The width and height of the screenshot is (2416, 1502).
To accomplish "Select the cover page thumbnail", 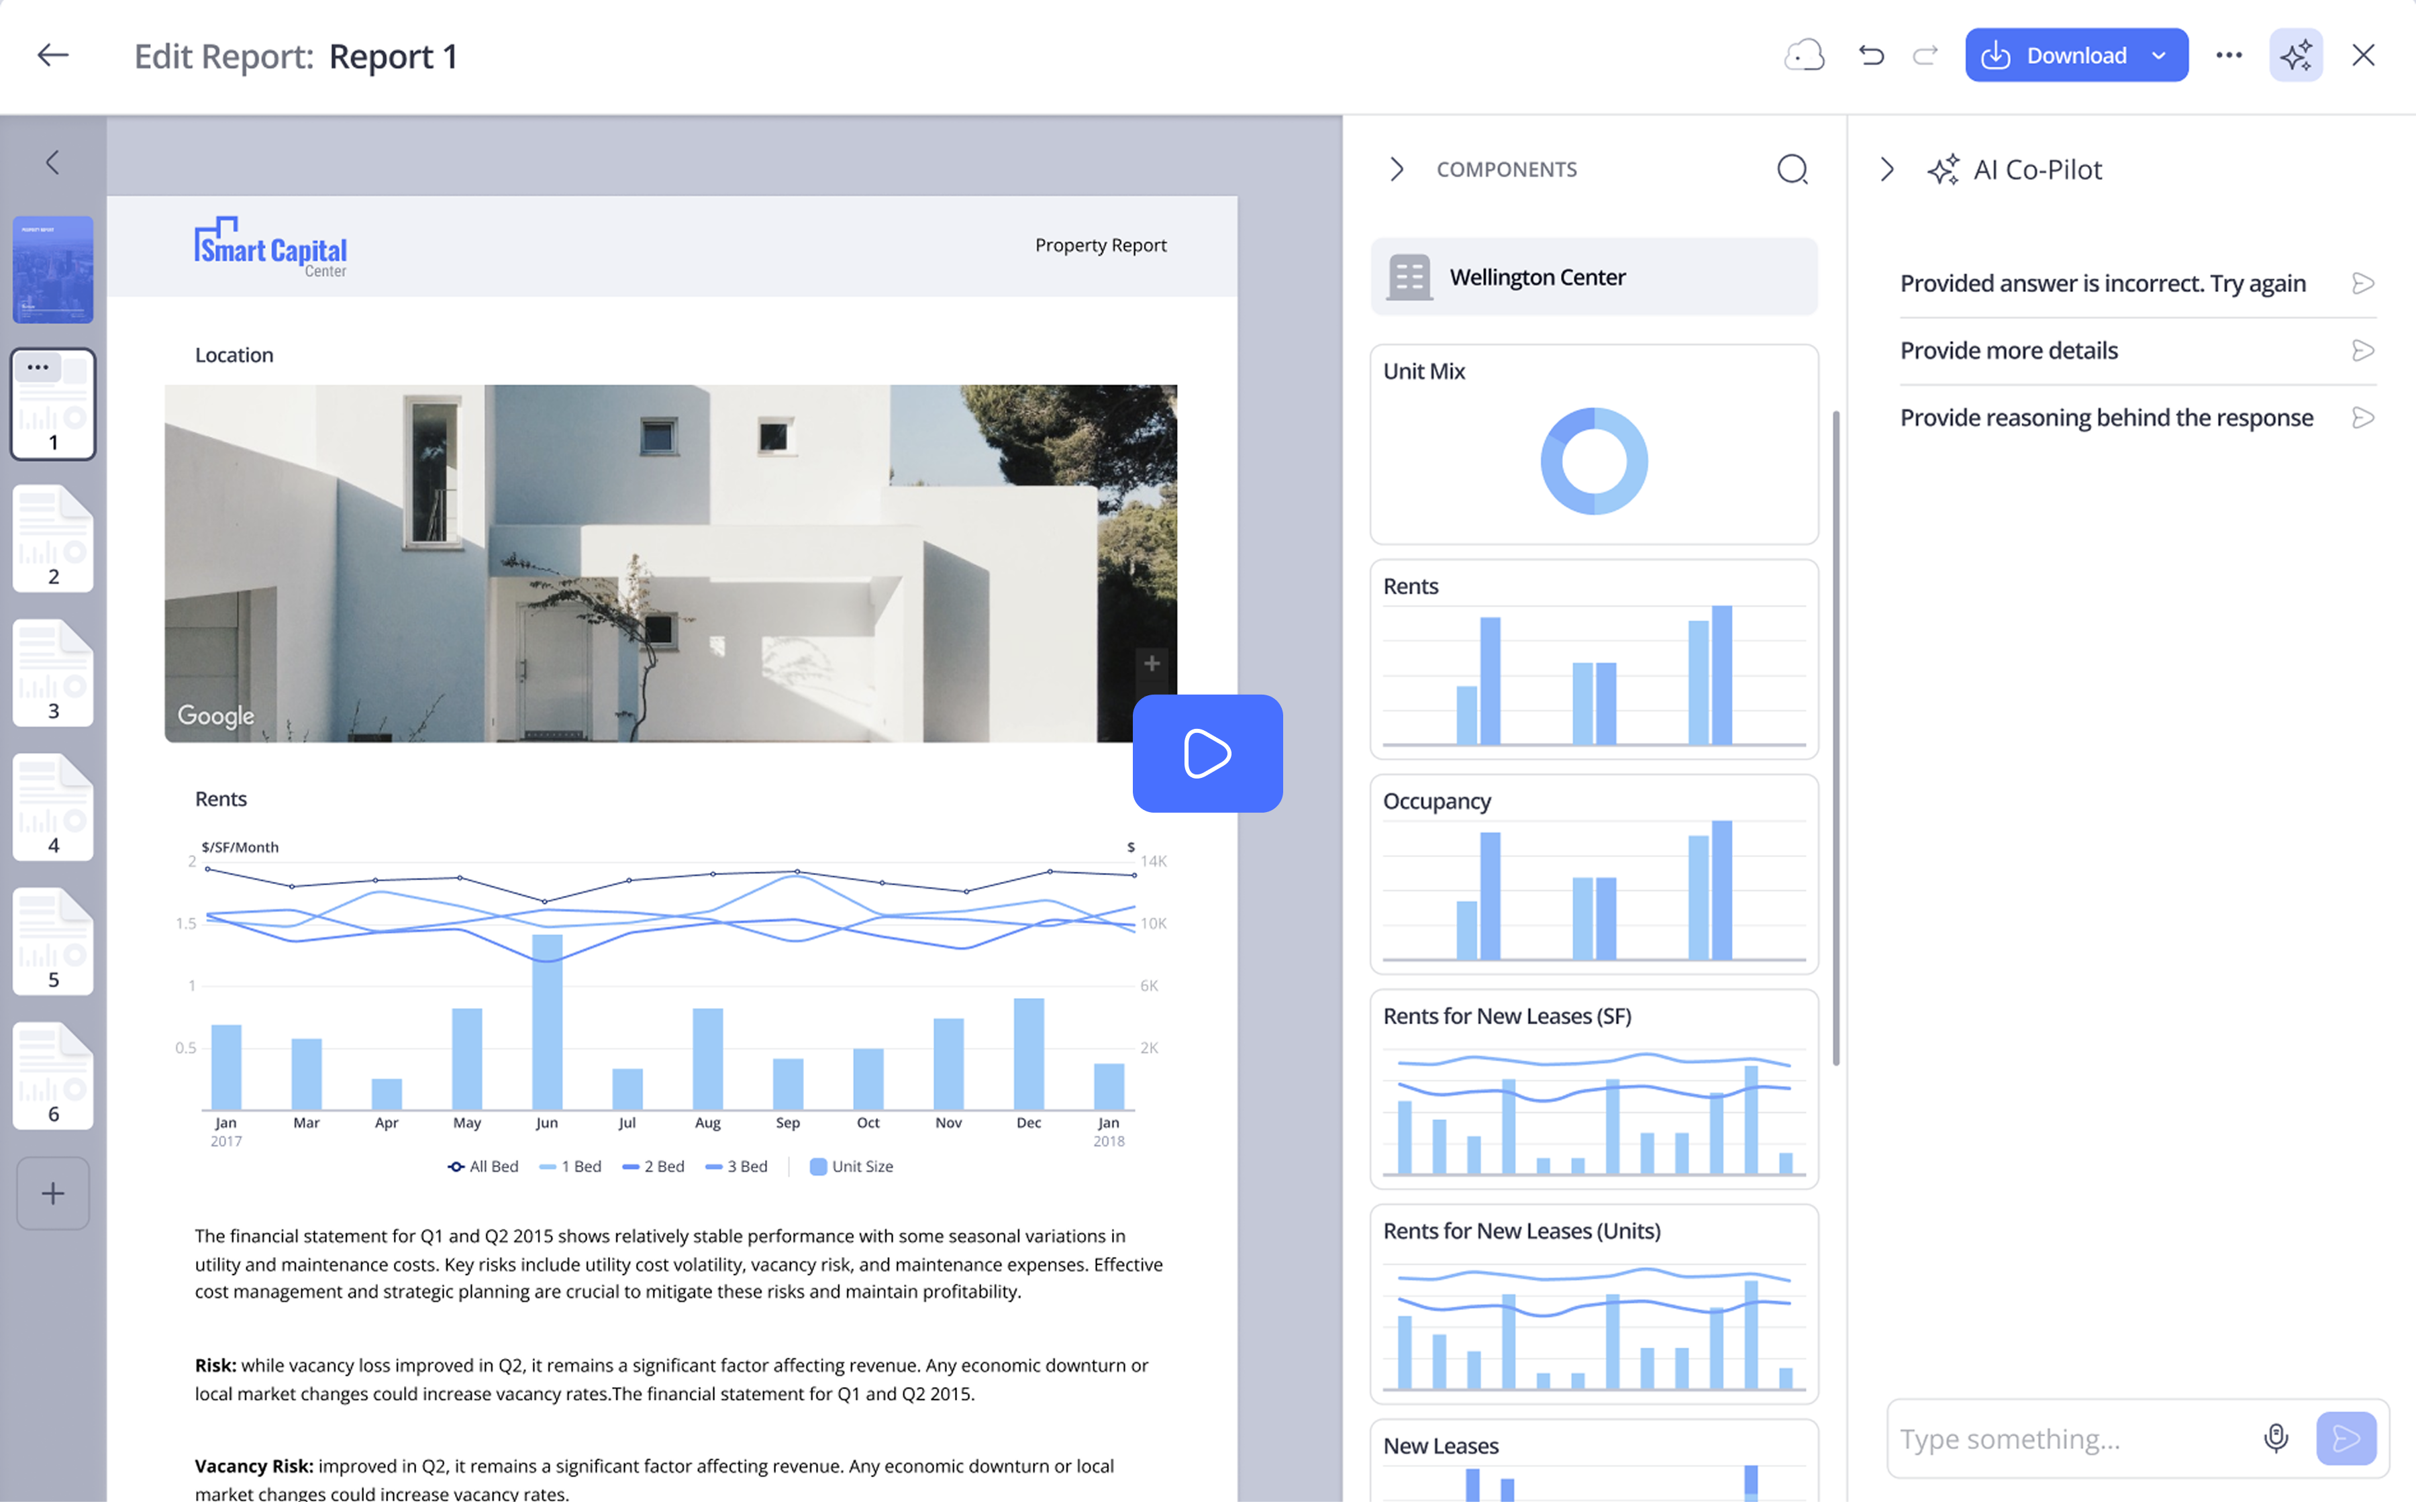I will coord(52,269).
